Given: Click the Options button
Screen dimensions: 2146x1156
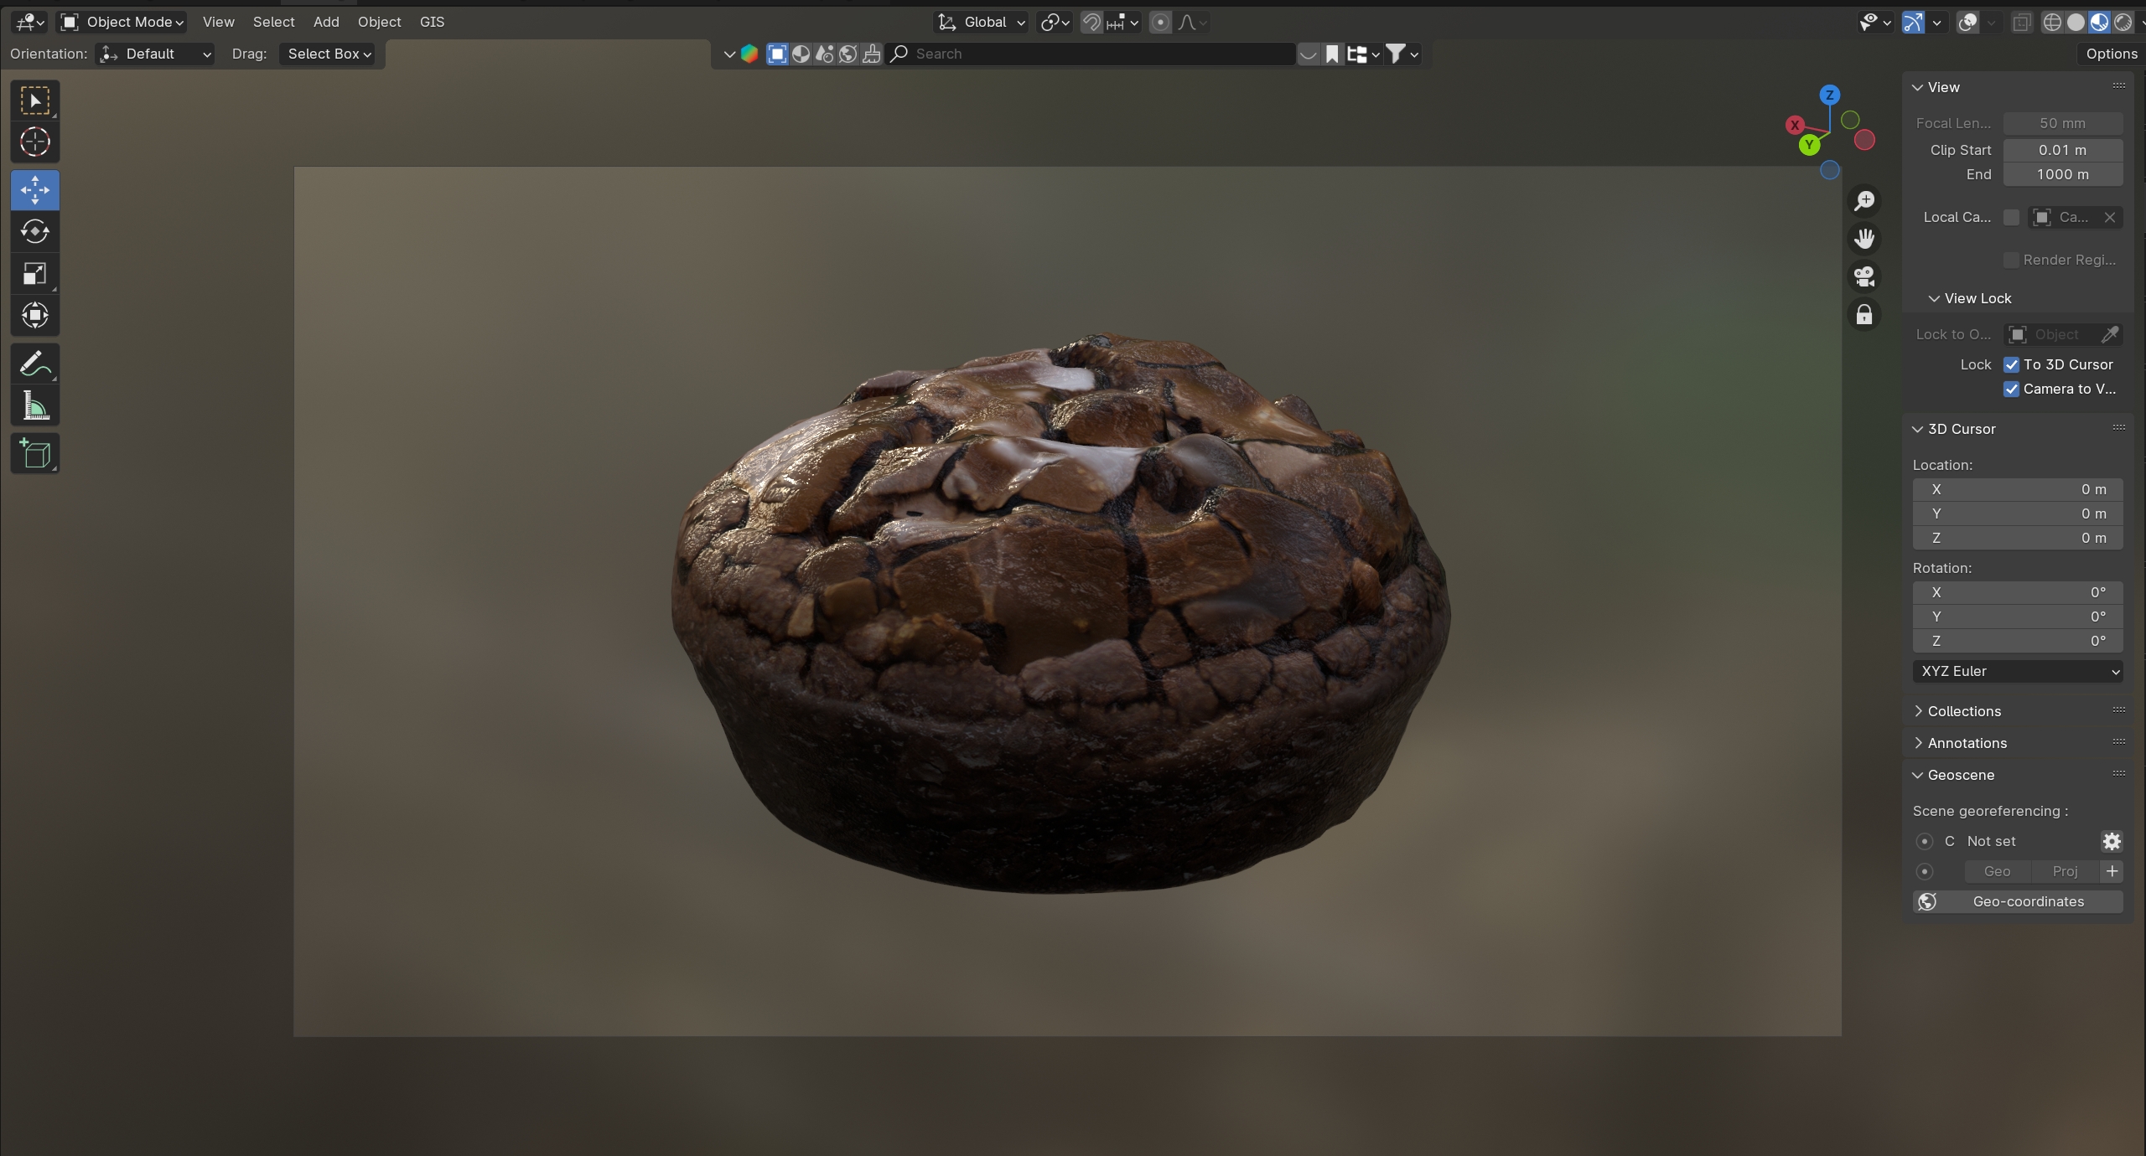Looking at the screenshot, I should [2111, 54].
